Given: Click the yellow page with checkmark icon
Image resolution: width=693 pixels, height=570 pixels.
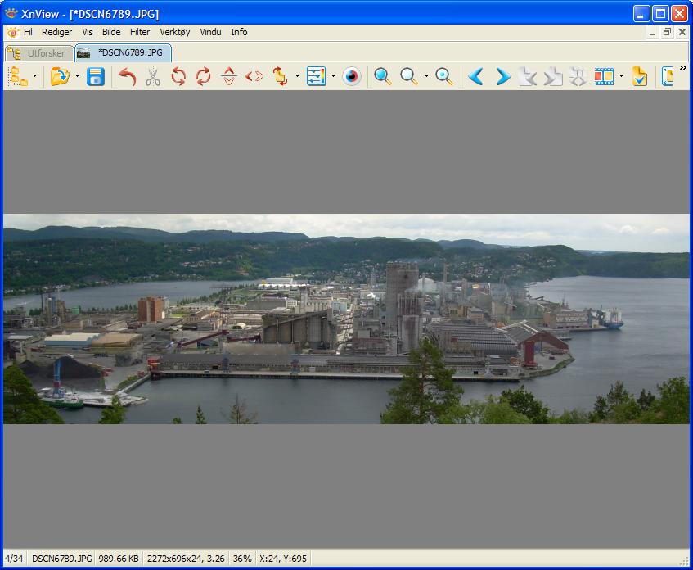Looking at the screenshot, I should 640,76.
